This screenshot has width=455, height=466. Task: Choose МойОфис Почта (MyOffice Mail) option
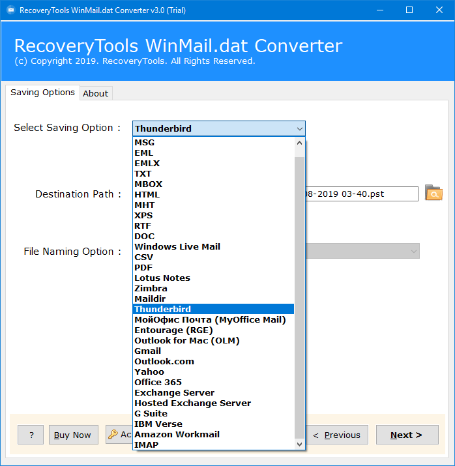pos(213,319)
